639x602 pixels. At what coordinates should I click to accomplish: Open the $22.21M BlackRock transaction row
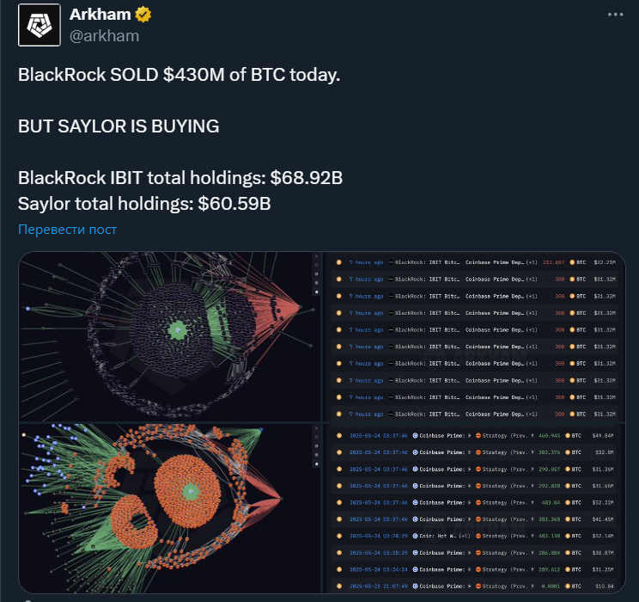pyautogui.click(x=475, y=262)
